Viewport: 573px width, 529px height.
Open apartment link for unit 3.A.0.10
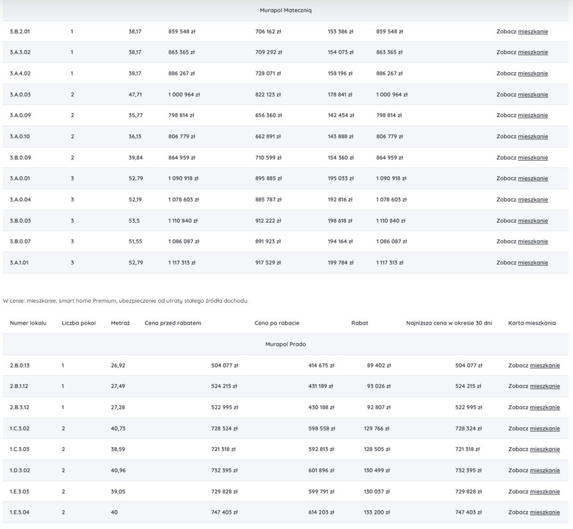pos(533,137)
